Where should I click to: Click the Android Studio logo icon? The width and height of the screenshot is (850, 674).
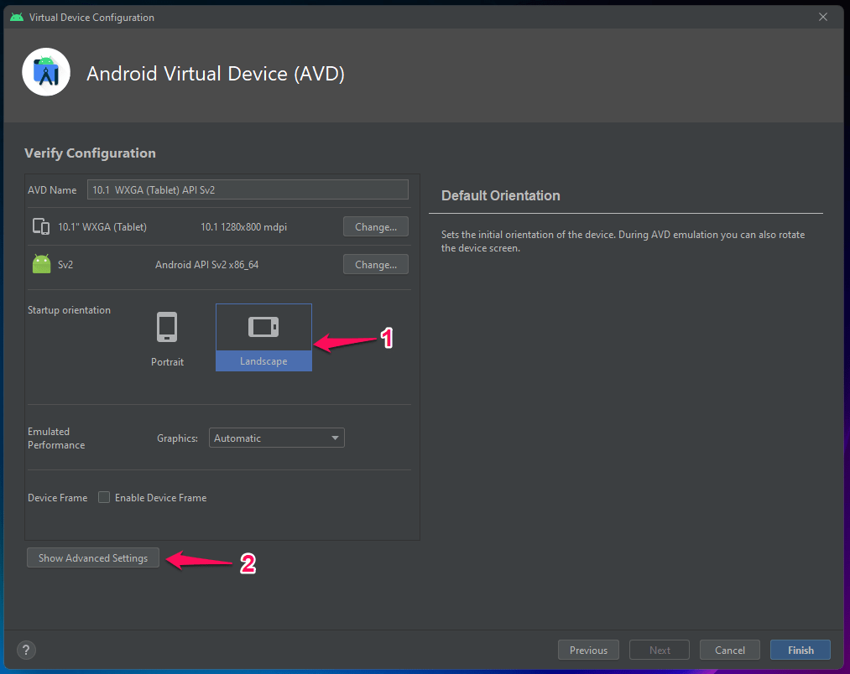click(46, 72)
